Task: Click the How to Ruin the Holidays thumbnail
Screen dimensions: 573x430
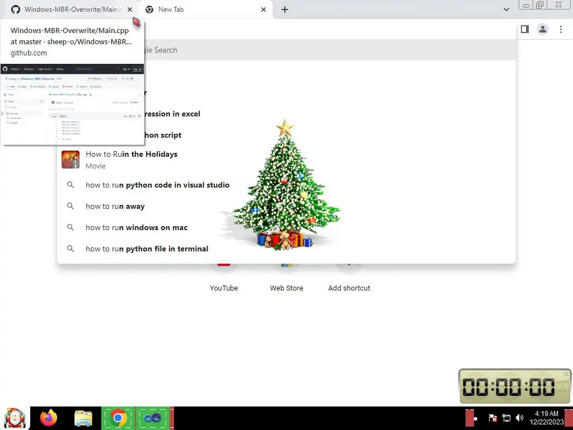Action: [71, 160]
